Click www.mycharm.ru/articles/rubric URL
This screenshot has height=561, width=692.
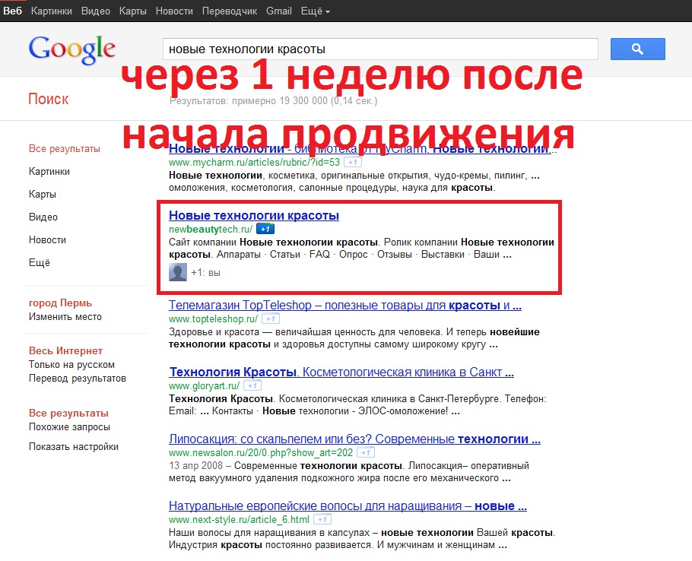pos(254,163)
